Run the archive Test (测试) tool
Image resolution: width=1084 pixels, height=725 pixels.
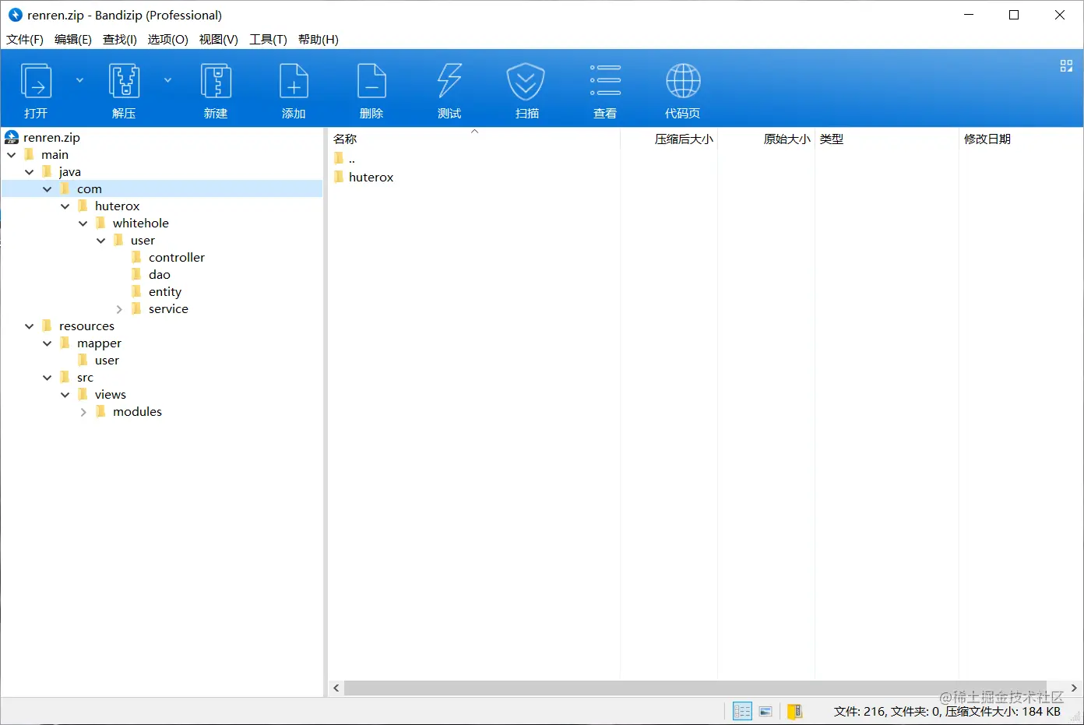pyautogui.click(x=449, y=81)
